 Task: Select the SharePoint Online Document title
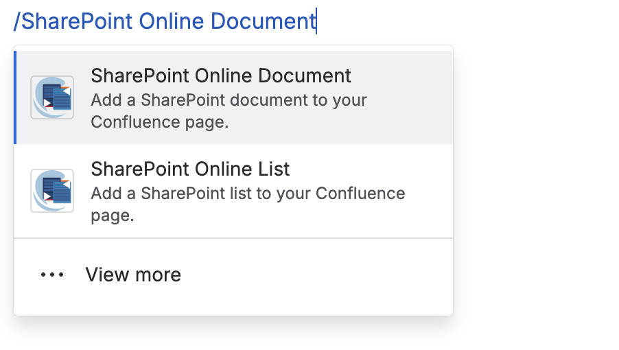(x=221, y=75)
